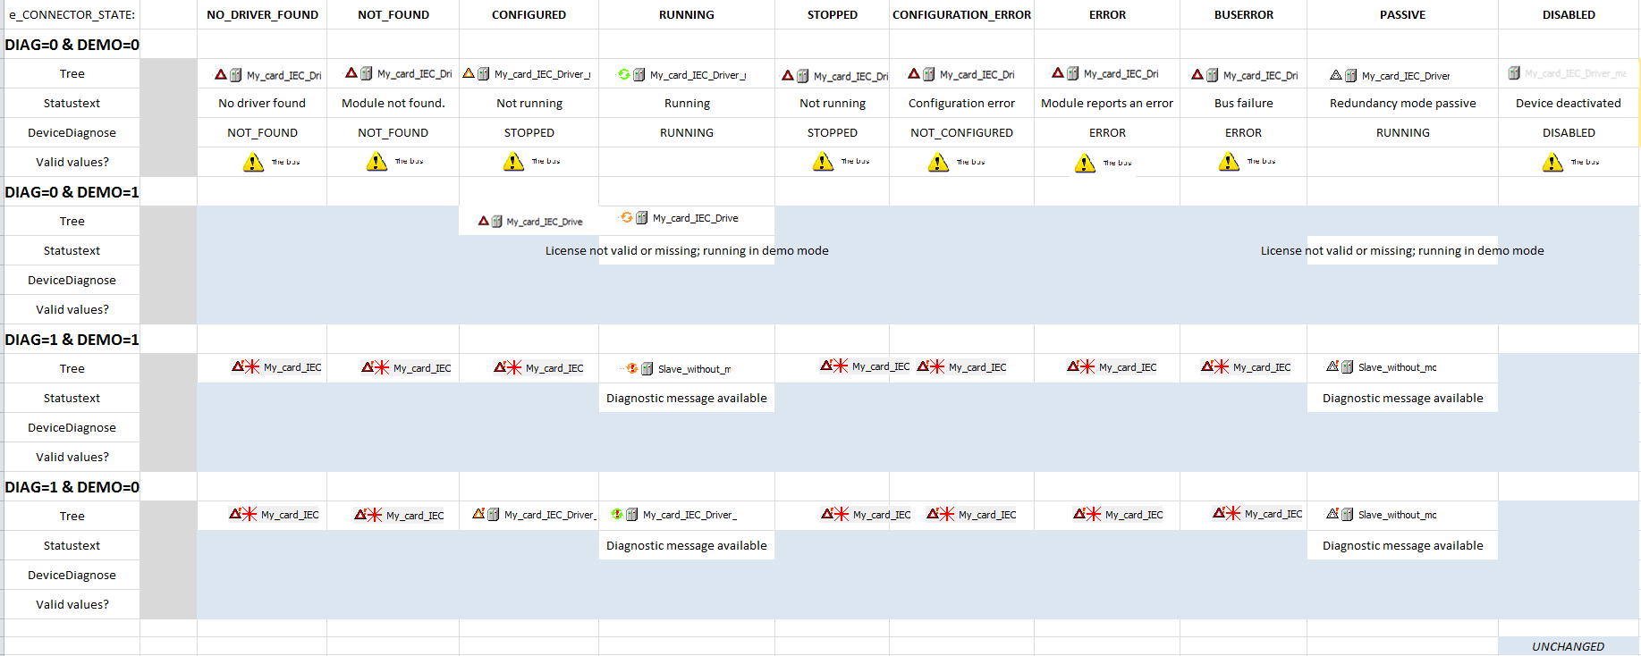Select the "Redundancy mode passive" cell
This screenshot has width=1641, height=656.
1401,104
